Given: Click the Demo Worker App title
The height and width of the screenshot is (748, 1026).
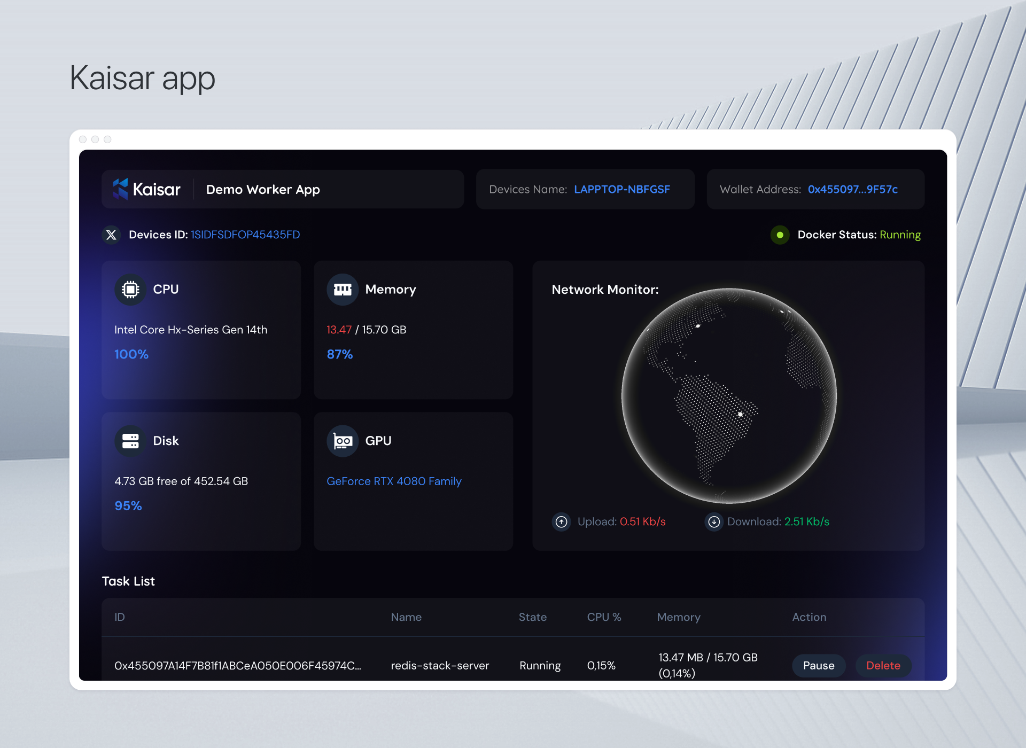Looking at the screenshot, I should pyautogui.click(x=263, y=190).
